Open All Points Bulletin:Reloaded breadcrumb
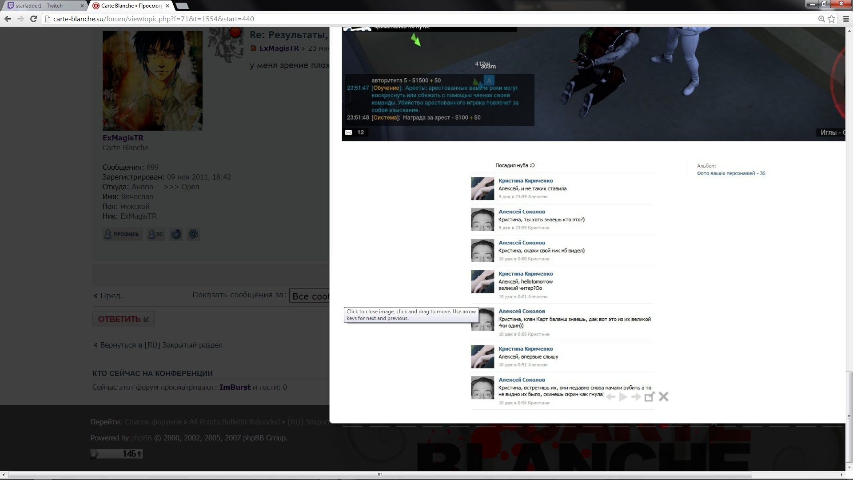853x480 pixels. click(235, 422)
